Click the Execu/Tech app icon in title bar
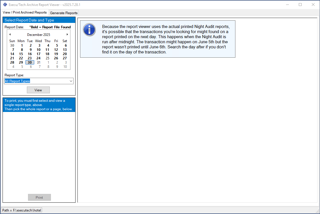320x214 pixels. pyautogui.click(x=5, y=5)
